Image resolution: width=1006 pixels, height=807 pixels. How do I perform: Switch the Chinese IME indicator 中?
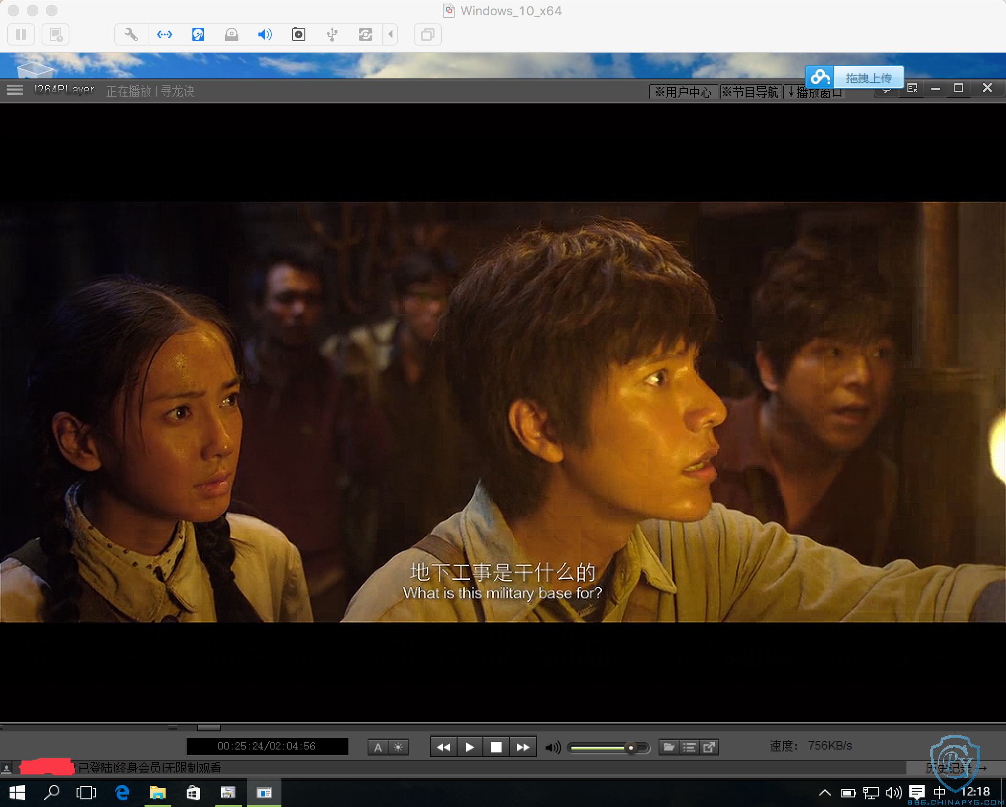point(939,793)
